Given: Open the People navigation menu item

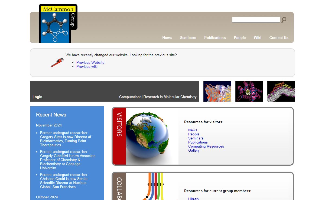Looking at the screenshot, I should (240, 38).
